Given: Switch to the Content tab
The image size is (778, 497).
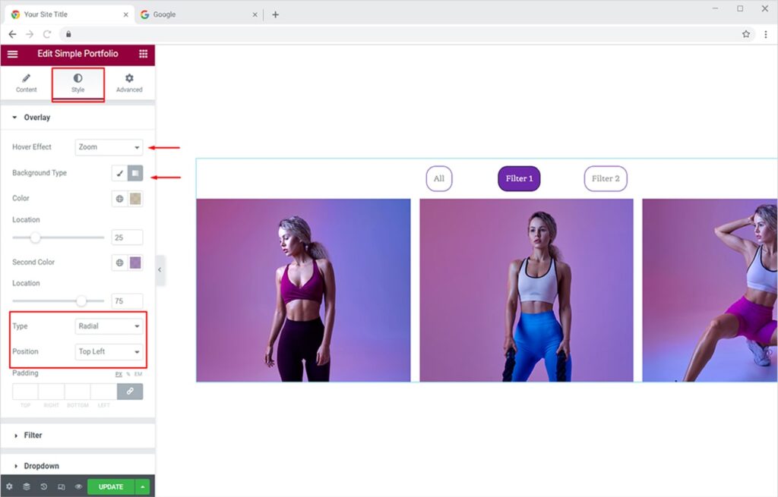Looking at the screenshot, I should tap(26, 83).
